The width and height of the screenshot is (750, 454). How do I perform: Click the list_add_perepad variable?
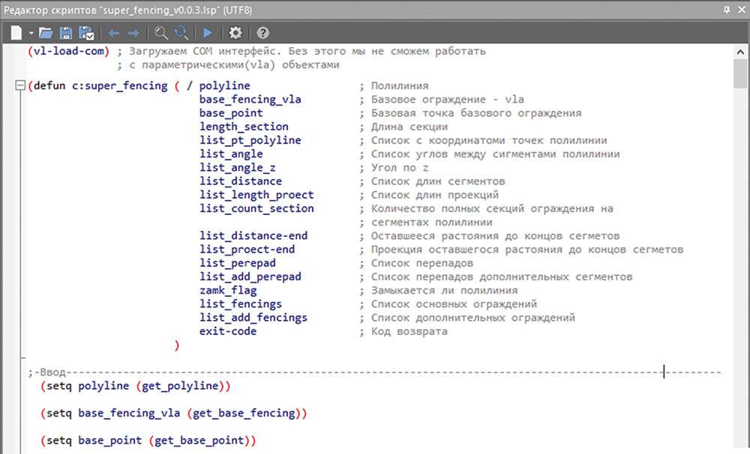tap(250, 276)
